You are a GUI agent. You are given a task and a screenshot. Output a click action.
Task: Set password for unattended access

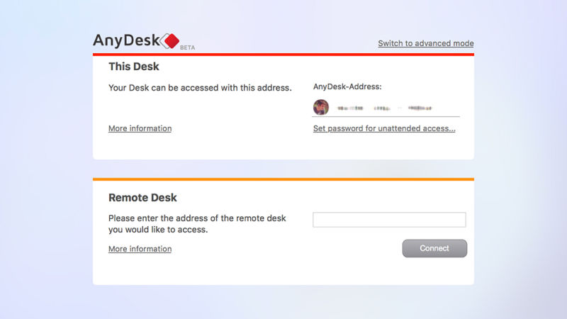tap(384, 128)
